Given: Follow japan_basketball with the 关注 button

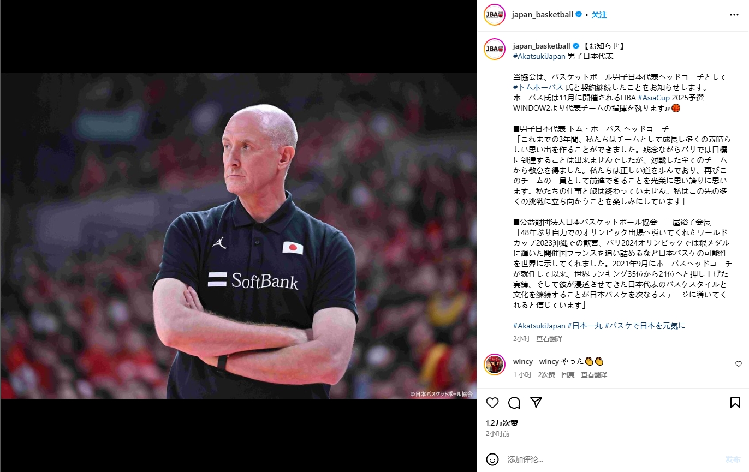Looking at the screenshot, I should (x=599, y=15).
